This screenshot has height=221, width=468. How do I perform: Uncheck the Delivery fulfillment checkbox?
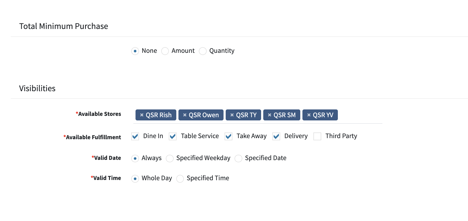[x=276, y=137]
